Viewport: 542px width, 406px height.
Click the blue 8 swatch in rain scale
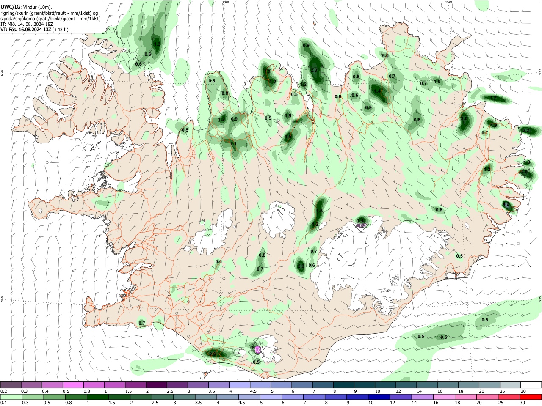pyautogui.click(x=335, y=397)
